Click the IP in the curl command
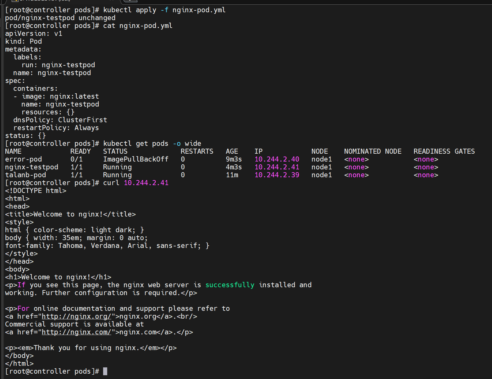Image resolution: width=492 pixels, height=379 pixels. (x=146, y=183)
